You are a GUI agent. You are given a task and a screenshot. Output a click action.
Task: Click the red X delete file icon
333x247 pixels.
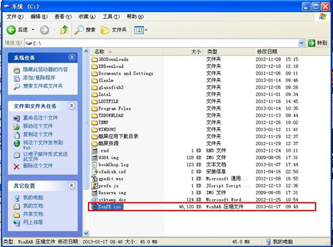click(x=17, y=166)
